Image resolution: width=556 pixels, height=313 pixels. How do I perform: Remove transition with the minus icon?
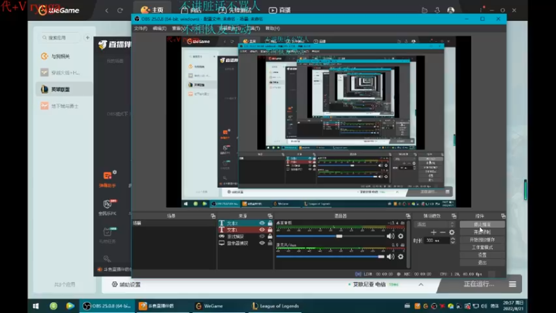(x=443, y=232)
